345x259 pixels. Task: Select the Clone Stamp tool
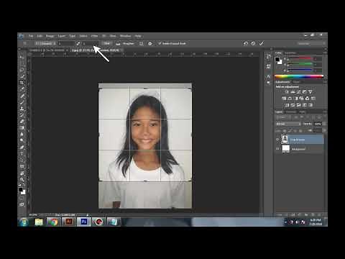(22, 109)
